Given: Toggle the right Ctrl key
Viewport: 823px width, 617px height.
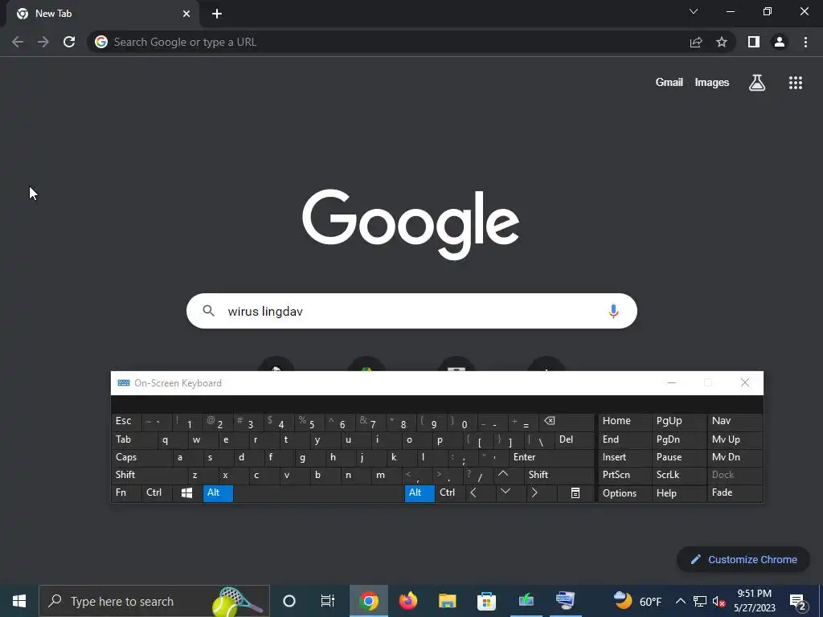Looking at the screenshot, I should pos(450,492).
